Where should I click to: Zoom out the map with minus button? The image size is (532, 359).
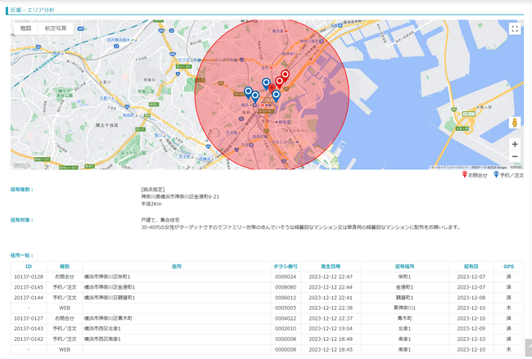[515, 156]
